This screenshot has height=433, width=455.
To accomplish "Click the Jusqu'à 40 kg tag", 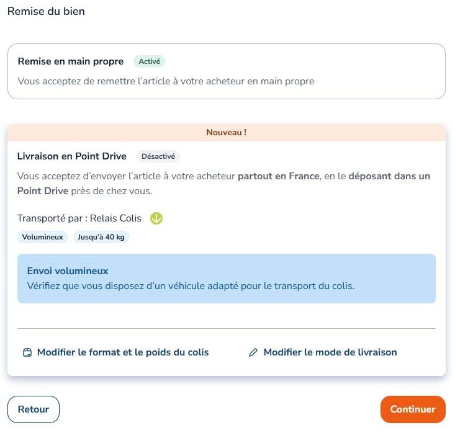I will tap(101, 237).
